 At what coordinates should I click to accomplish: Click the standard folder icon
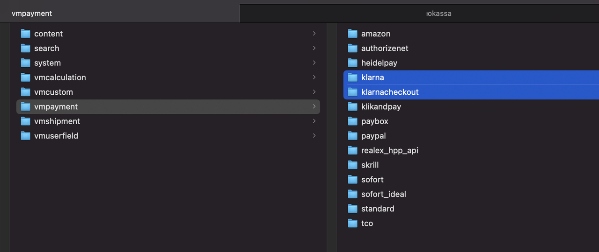click(353, 209)
